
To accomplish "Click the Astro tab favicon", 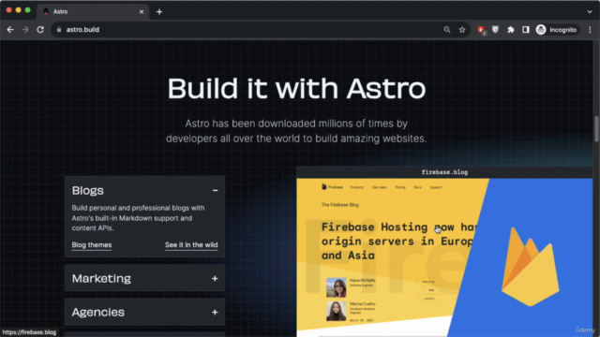I will pos(46,12).
